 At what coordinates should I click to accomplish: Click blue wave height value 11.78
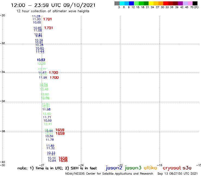click(x=50, y=140)
